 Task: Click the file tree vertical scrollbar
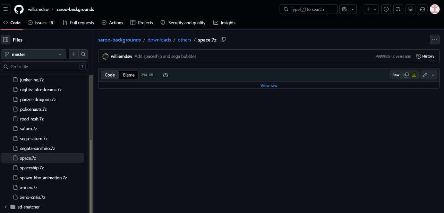coord(91,176)
